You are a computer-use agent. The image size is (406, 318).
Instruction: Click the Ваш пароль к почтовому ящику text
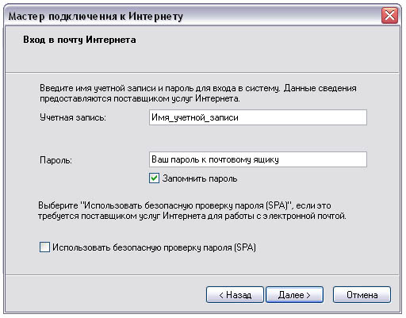tap(215, 159)
